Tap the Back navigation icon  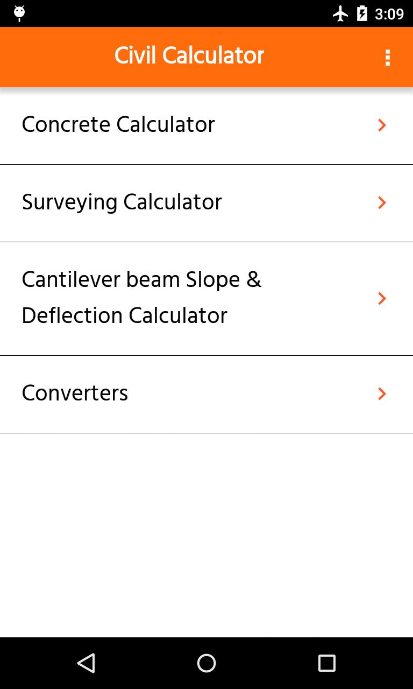coord(86,663)
